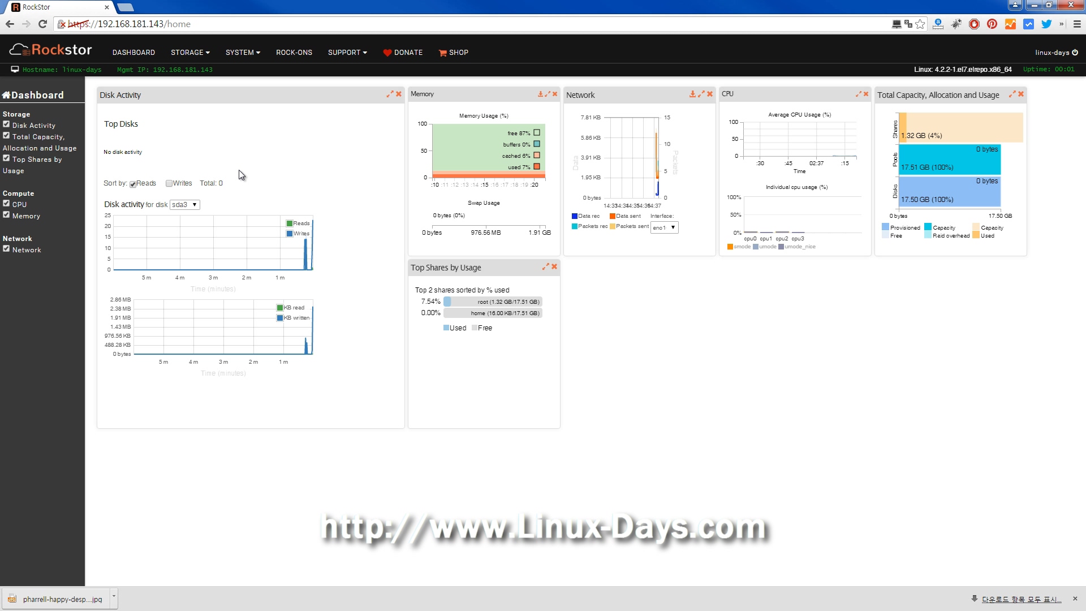The image size is (1086, 611).
Task: Open the SUPPORT menu
Action: (x=347, y=52)
